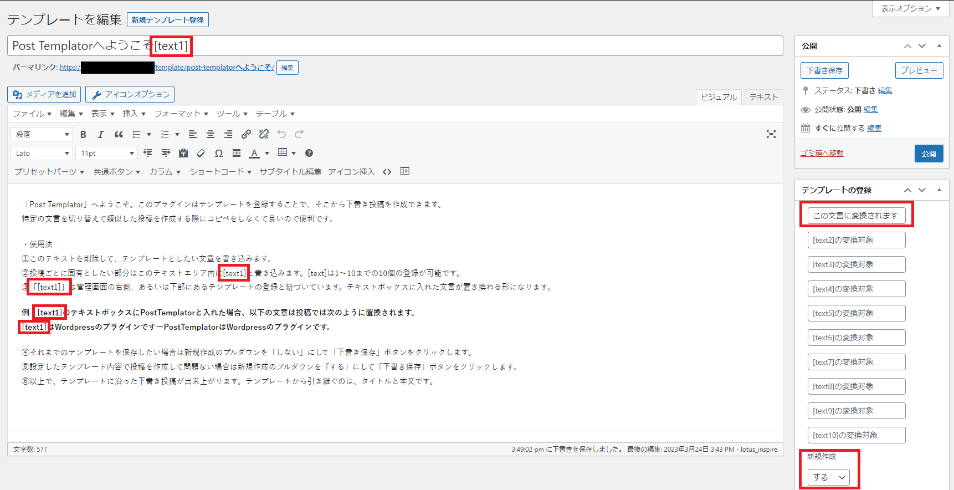Open the ツール menu
This screenshot has height=490, width=954.
click(x=232, y=114)
